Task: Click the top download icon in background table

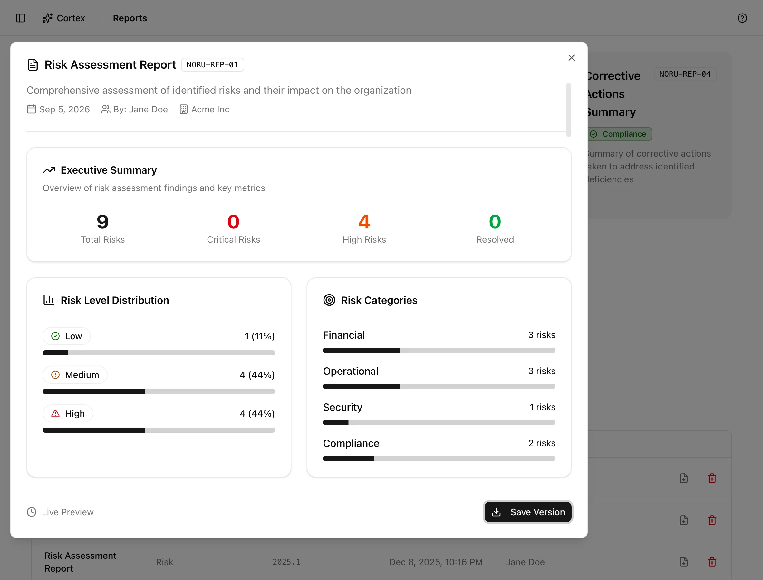Action: 684,478
